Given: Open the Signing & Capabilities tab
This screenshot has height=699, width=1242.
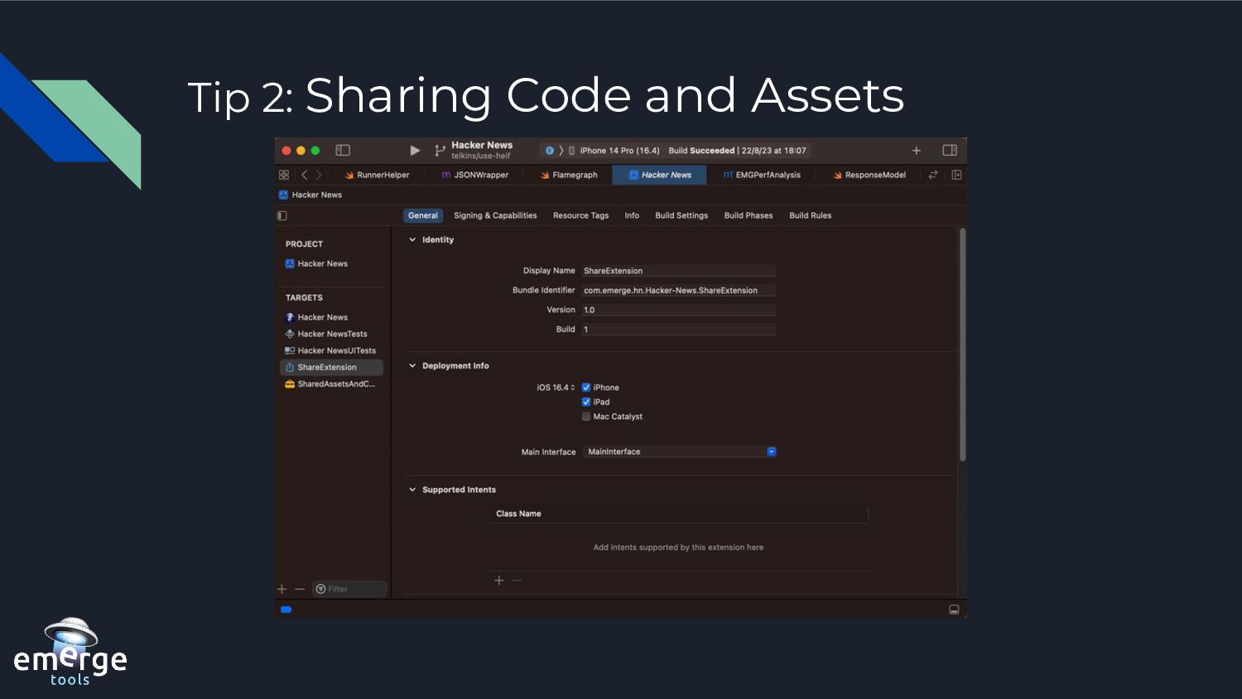Looking at the screenshot, I should point(495,215).
